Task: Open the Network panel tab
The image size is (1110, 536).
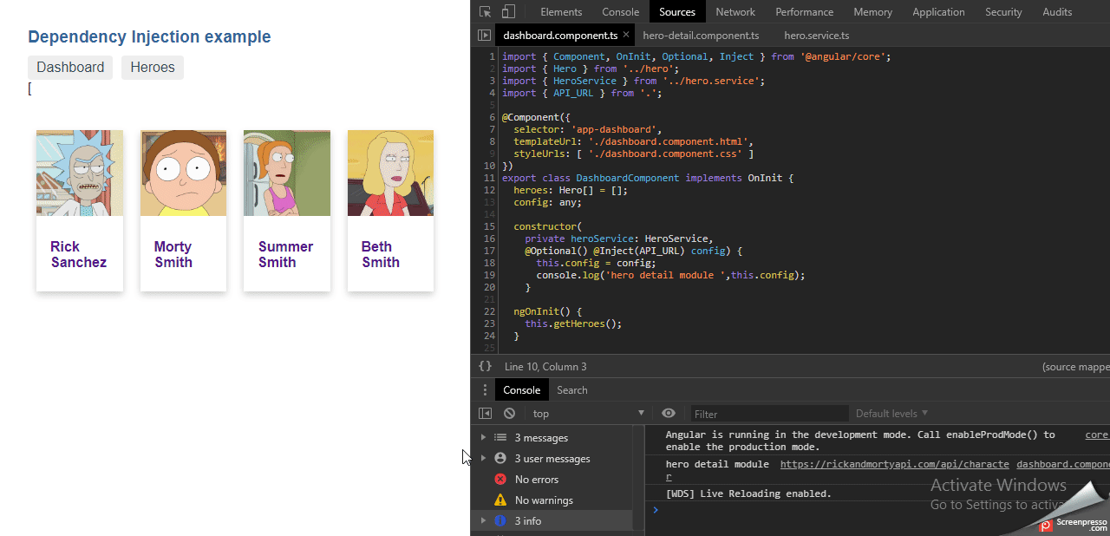Action: [x=735, y=12]
